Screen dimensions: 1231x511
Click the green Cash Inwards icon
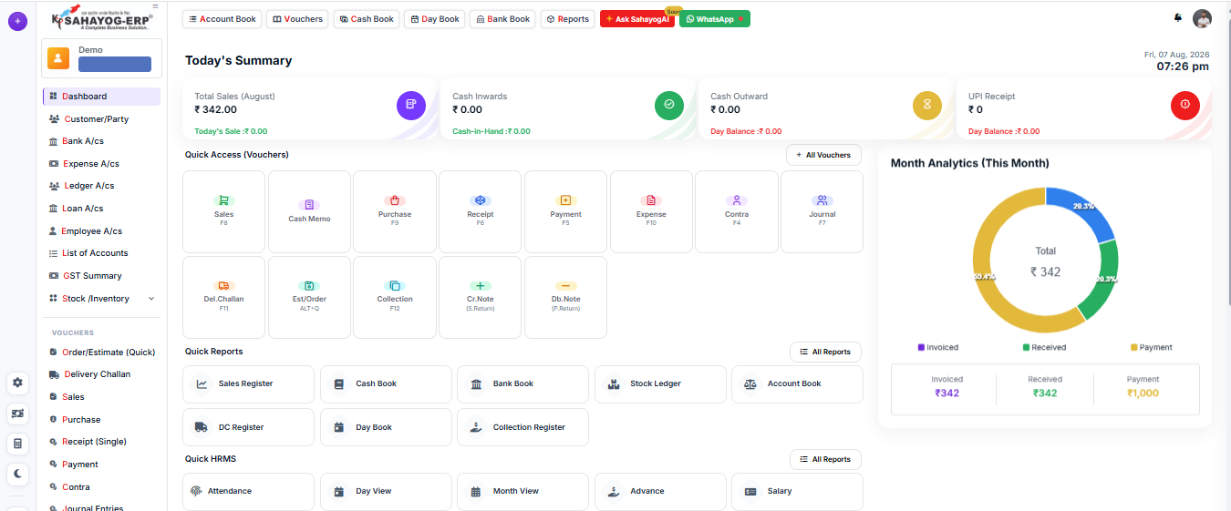point(669,105)
